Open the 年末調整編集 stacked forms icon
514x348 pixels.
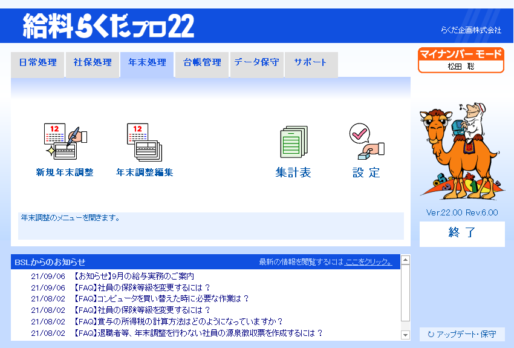click(x=145, y=142)
